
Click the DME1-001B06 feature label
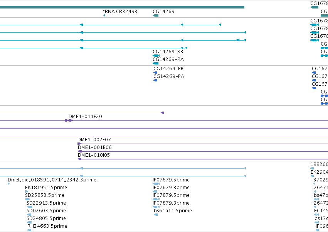point(95,147)
